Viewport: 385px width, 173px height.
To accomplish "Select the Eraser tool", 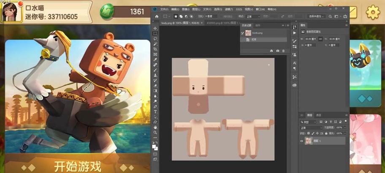I will (x=155, y=86).
